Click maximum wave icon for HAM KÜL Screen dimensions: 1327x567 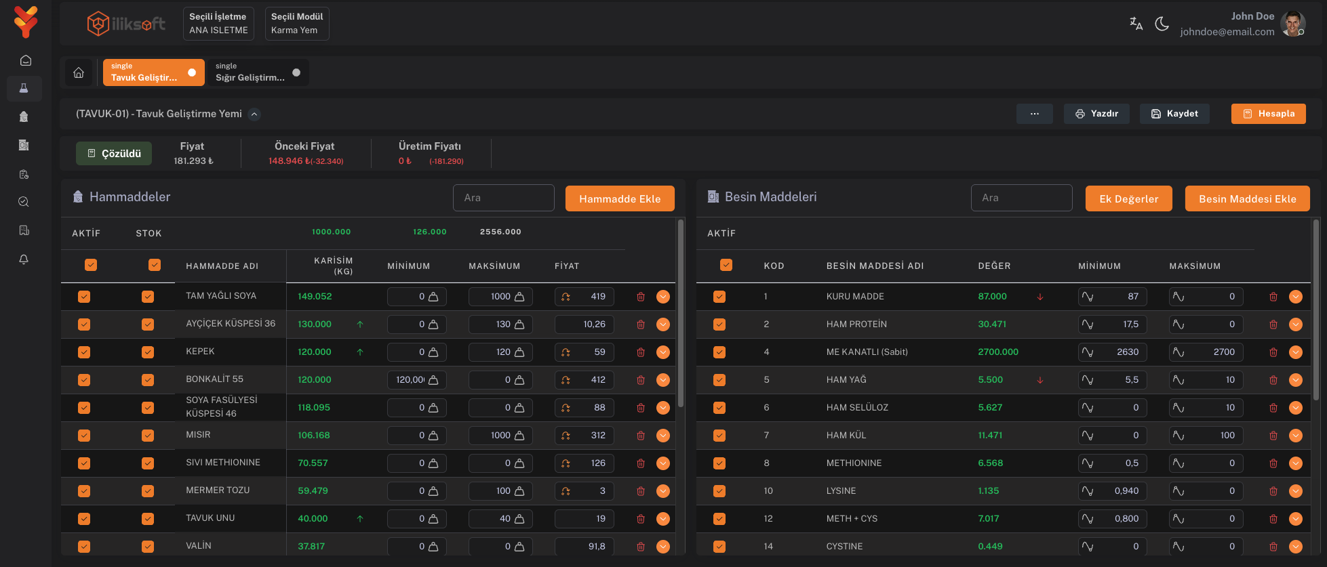(x=1179, y=436)
